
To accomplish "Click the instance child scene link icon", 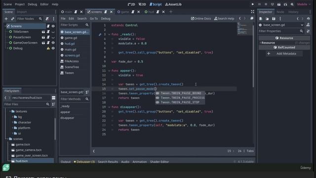I will tap(12, 19).
